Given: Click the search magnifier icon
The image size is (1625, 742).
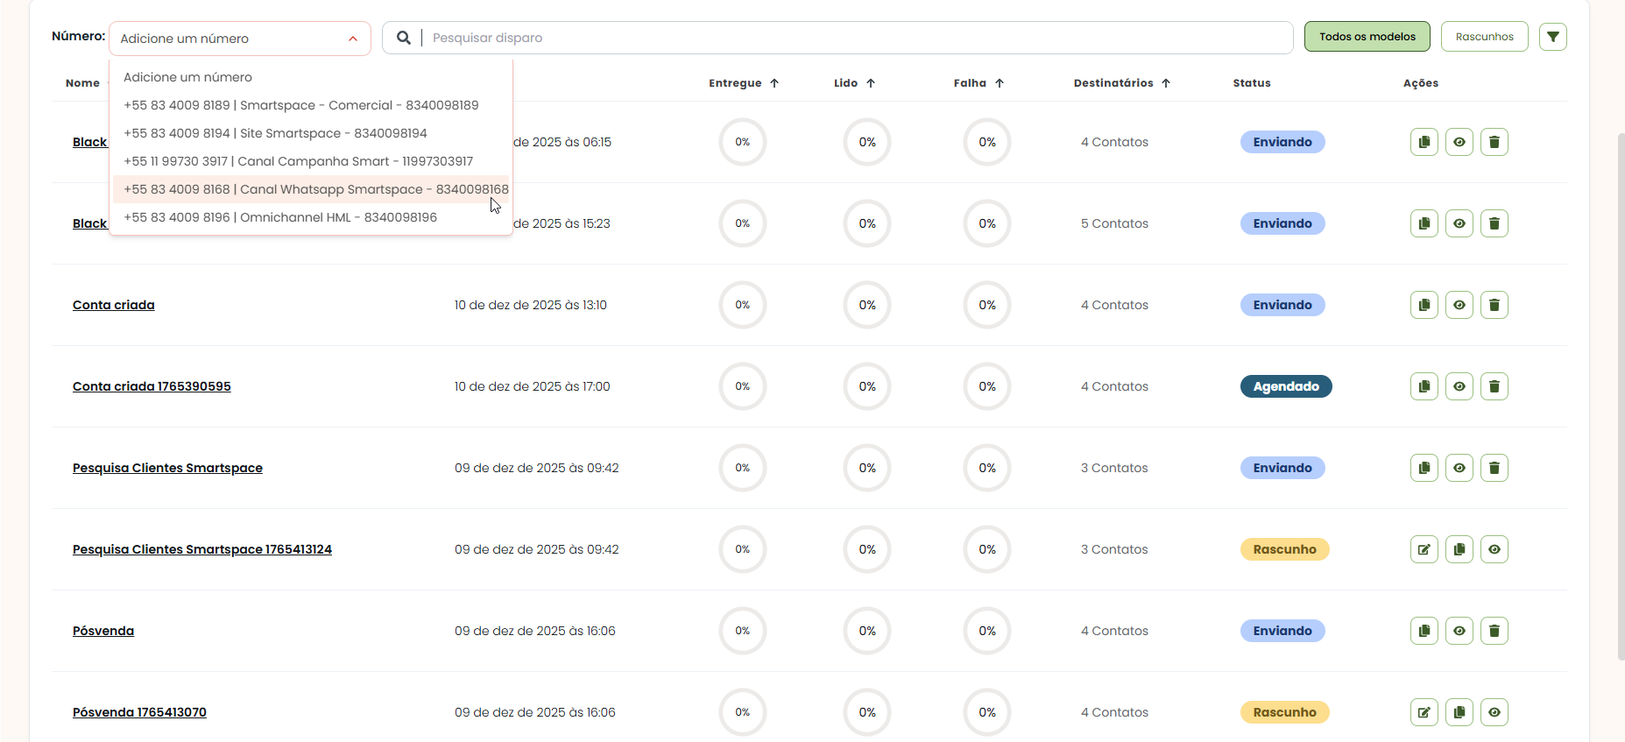Looking at the screenshot, I should click(x=403, y=38).
